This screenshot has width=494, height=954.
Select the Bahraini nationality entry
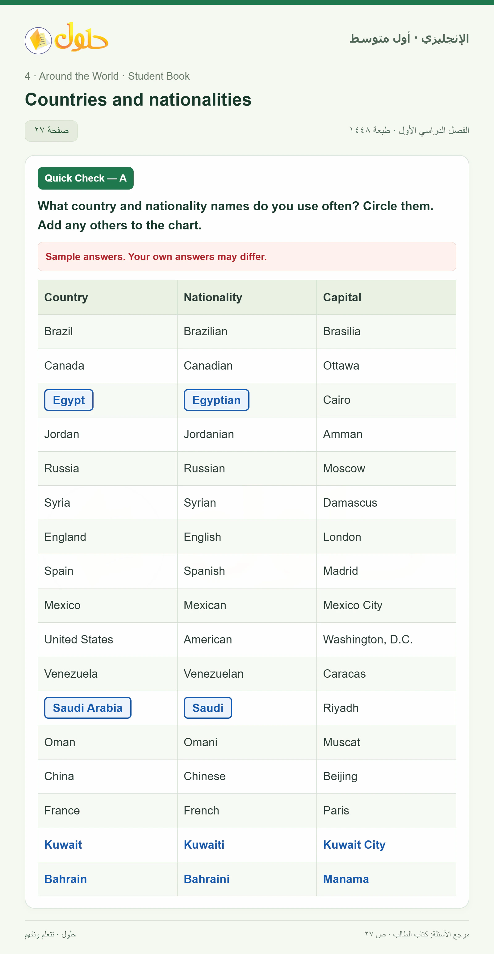coord(207,879)
